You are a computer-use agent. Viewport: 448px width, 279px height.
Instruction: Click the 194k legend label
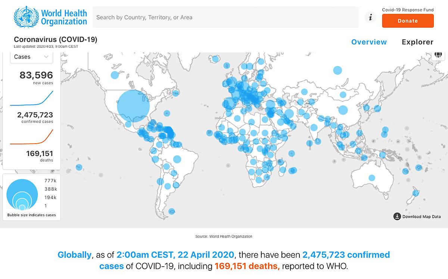click(50, 197)
